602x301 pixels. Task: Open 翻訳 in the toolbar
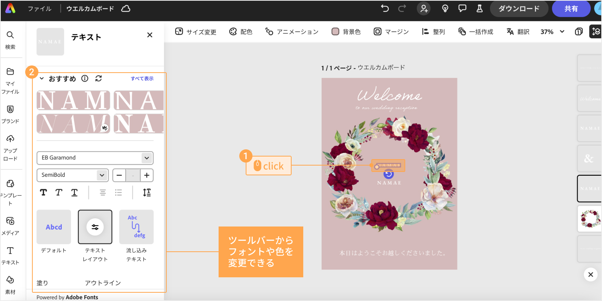pyautogui.click(x=518, y=32)
